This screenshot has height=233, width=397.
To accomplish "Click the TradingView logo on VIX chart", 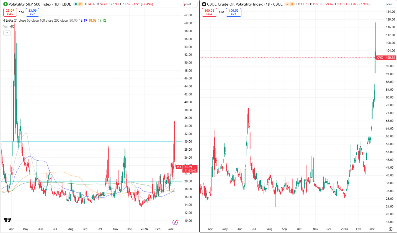I will [8, 220].
